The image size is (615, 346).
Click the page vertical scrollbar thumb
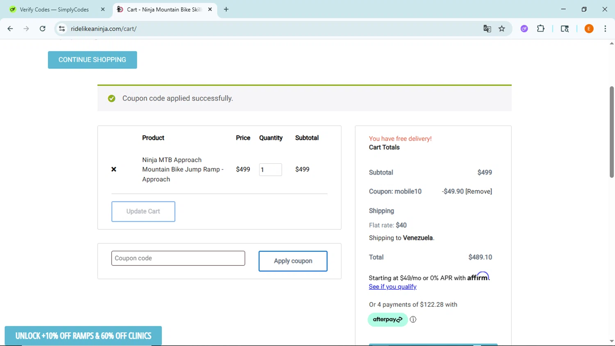pos(611,132)
